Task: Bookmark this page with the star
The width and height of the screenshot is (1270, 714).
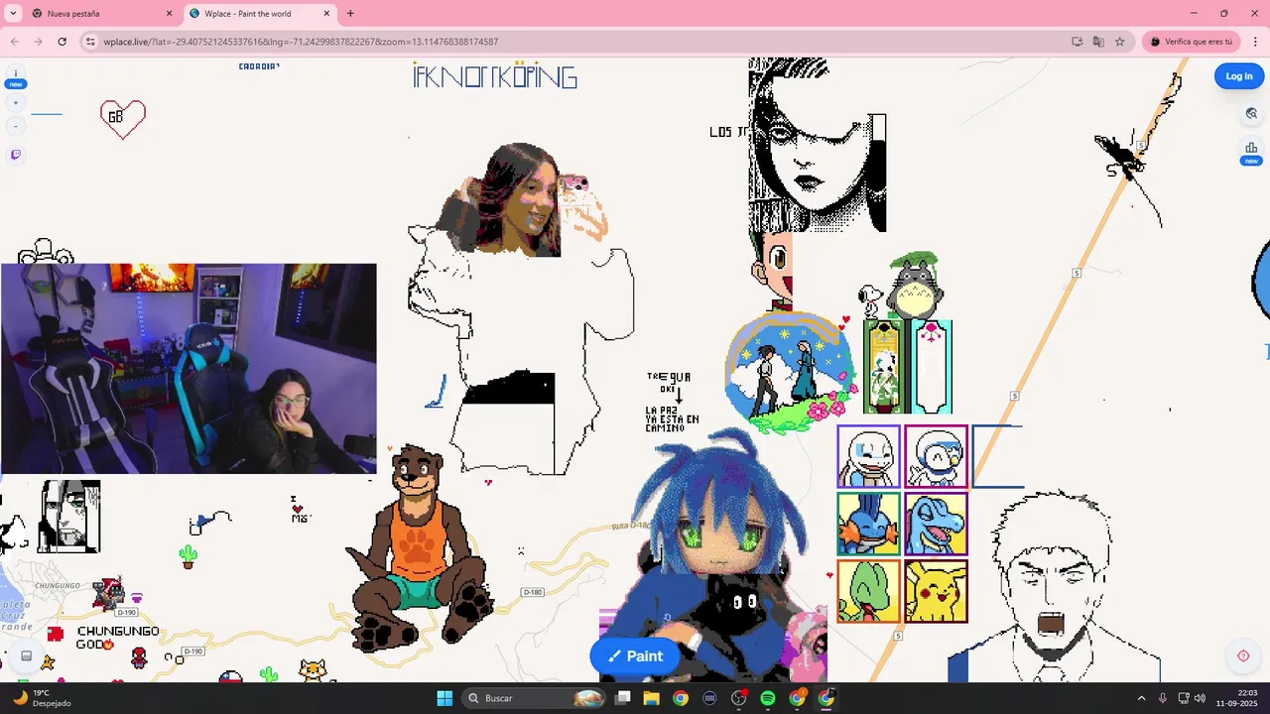Action: [x=1120, y=42]
